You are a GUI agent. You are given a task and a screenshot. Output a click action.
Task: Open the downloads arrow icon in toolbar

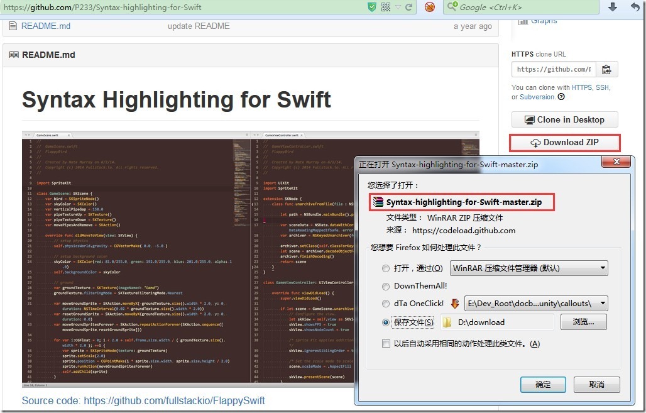coord(613,6)
